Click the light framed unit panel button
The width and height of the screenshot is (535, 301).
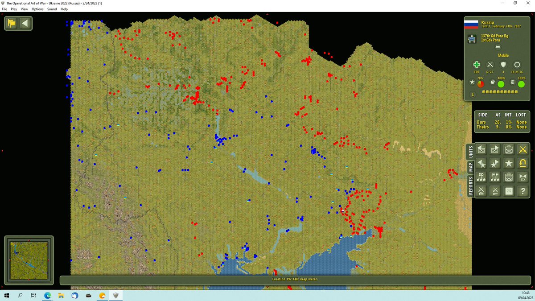click(509, 191)
